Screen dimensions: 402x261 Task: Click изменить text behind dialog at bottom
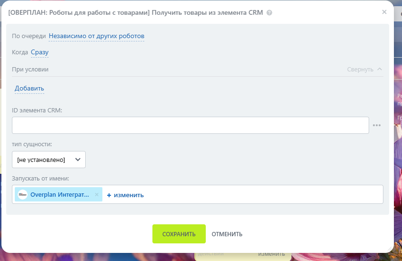point(271,254)
